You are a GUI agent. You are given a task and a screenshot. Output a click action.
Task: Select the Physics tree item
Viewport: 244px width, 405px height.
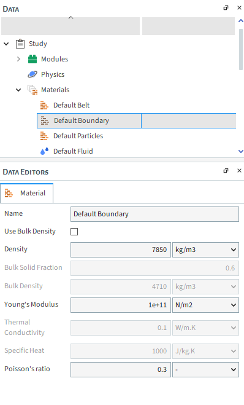tap(53, 74)
